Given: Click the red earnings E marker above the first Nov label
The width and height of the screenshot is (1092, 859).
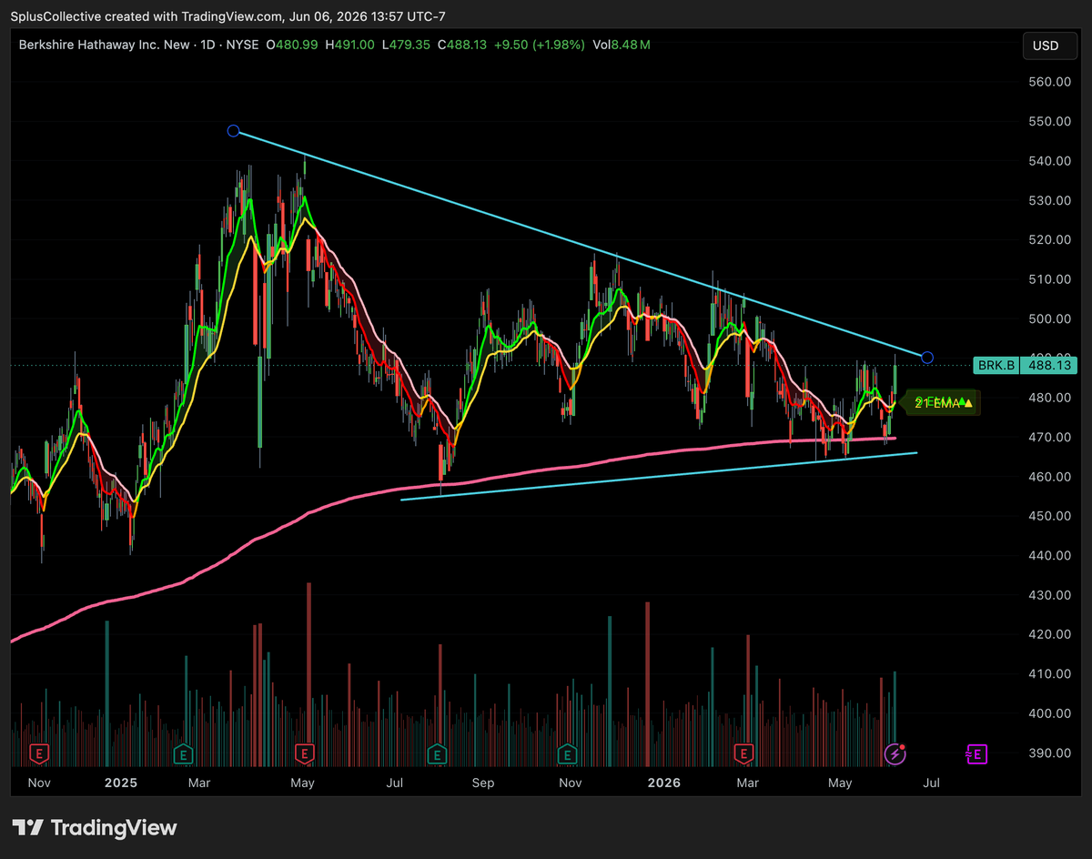Looking at the screenshot, I should pyautogui.click(x=38, y=753).
